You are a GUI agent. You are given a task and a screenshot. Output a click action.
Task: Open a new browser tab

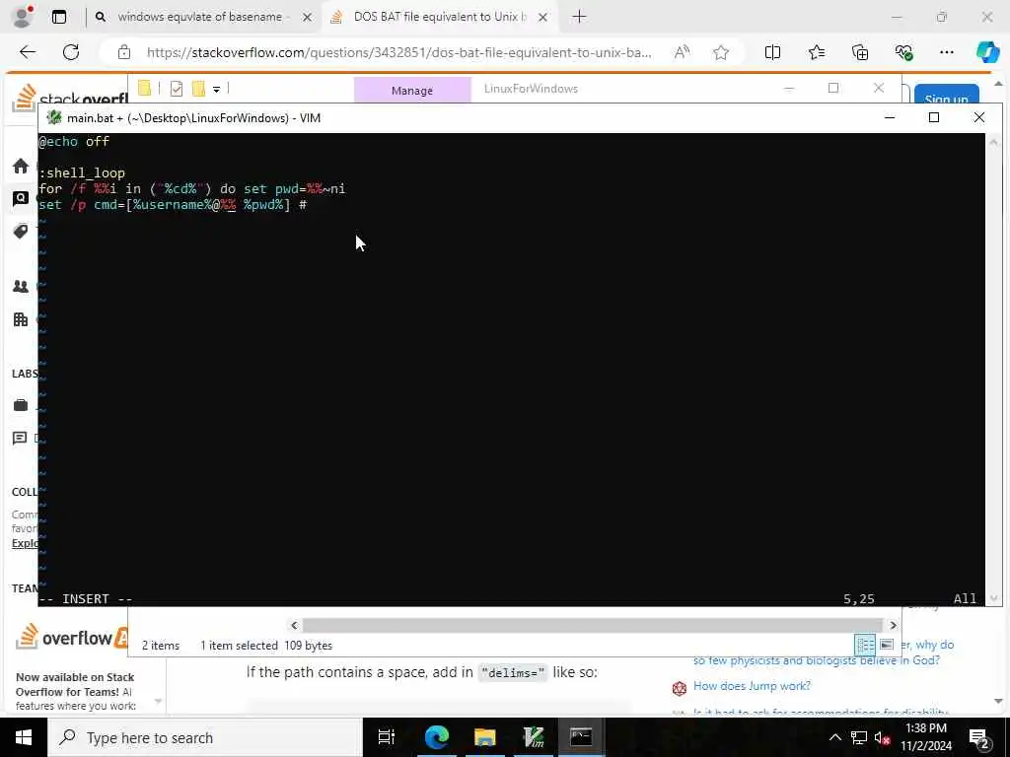tap(579, 17)
